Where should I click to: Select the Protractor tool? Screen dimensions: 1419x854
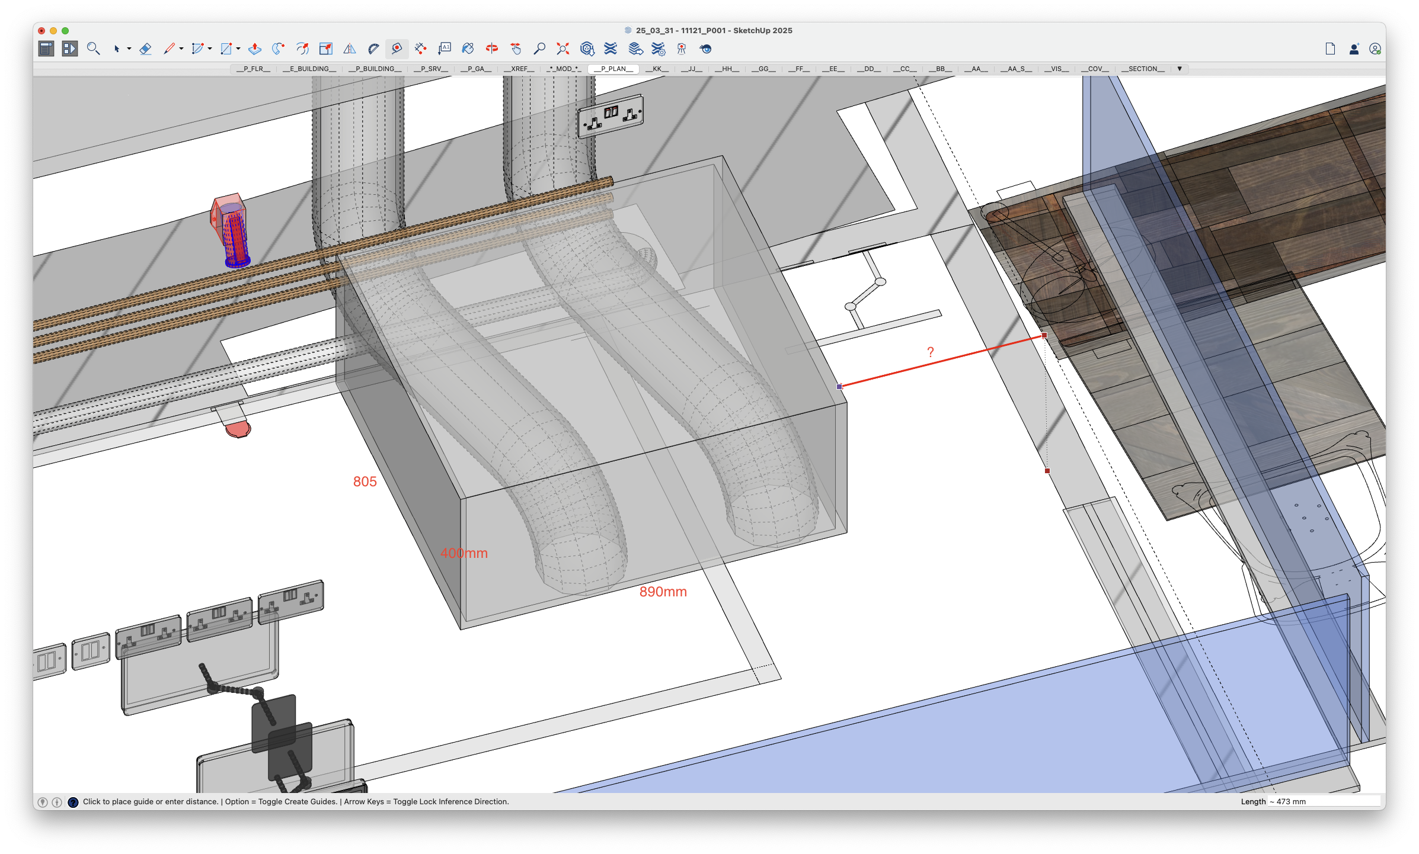373,49
